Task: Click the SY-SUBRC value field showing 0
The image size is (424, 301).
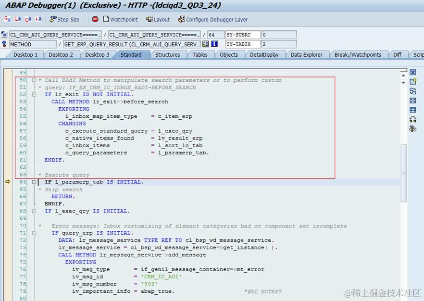Action: pos(279,35)
